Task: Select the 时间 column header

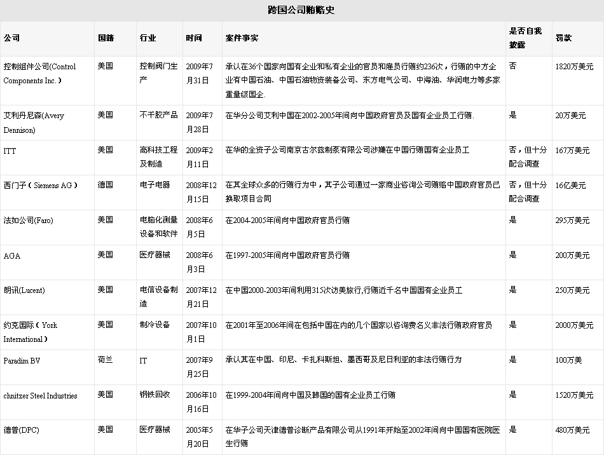Action: (x=194, y=38)
